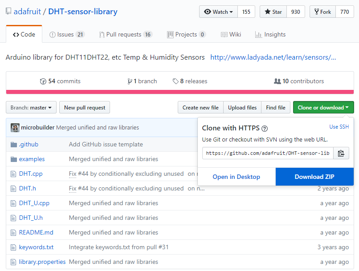
Task: Switch to the Code tab
Action: coord(24,34)
